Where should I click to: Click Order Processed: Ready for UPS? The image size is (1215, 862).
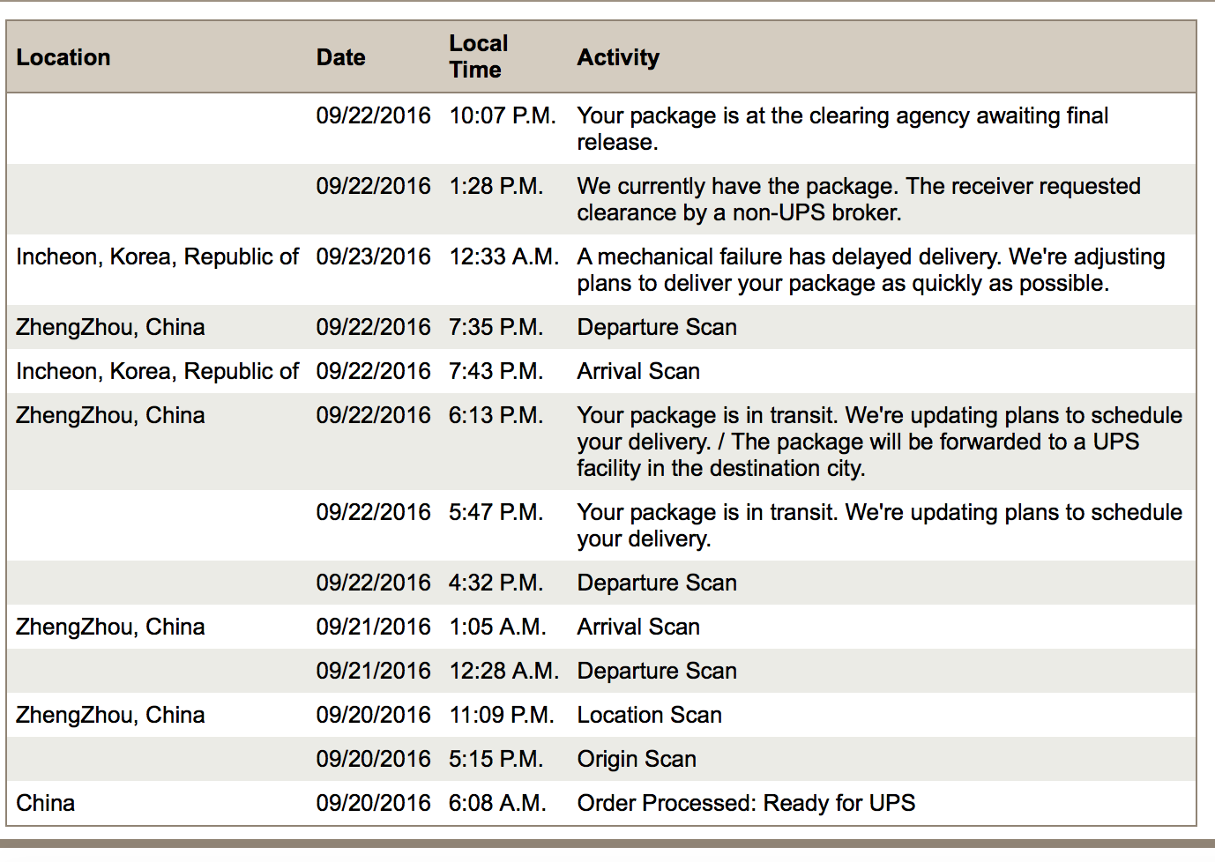coord(746,803)
